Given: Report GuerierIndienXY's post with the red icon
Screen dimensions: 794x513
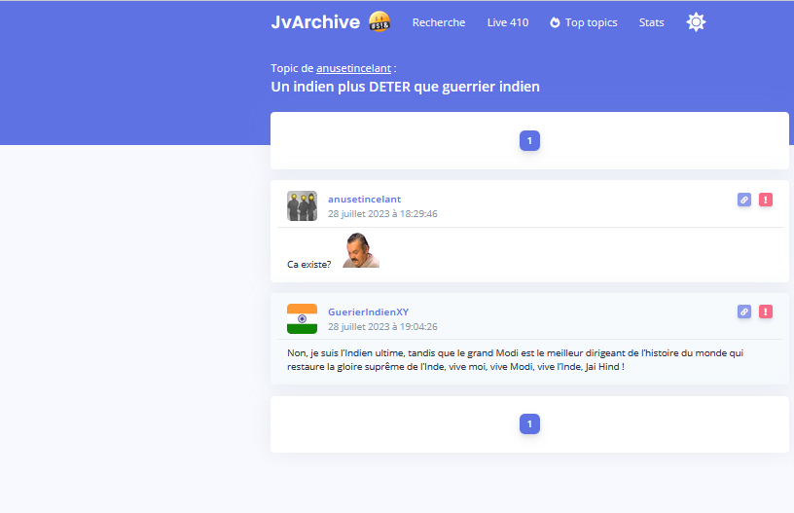Looking at the screenshot, I should point(766,311).
